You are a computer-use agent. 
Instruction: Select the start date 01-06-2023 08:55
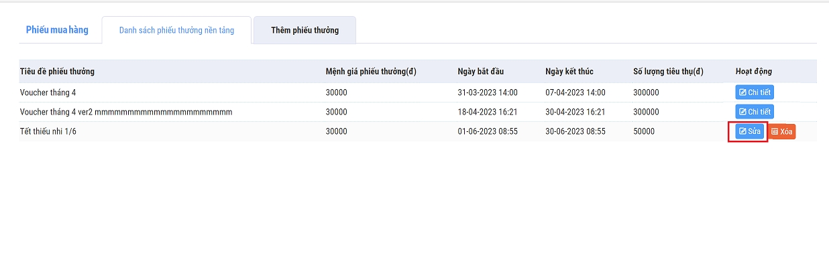[x=488, y=132]
